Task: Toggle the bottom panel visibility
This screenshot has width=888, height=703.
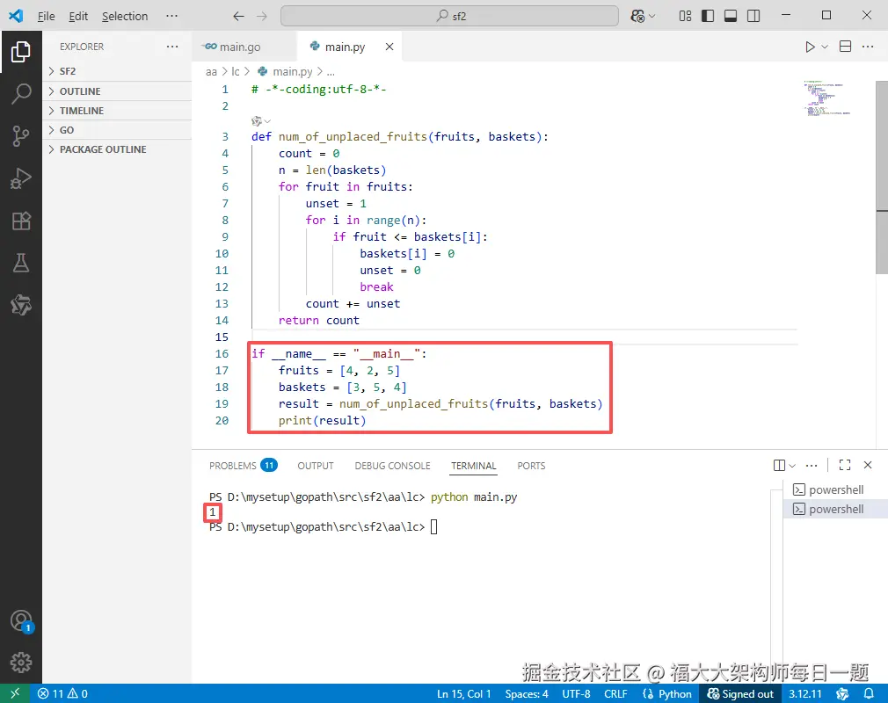Action: click(x=731, y=17)
